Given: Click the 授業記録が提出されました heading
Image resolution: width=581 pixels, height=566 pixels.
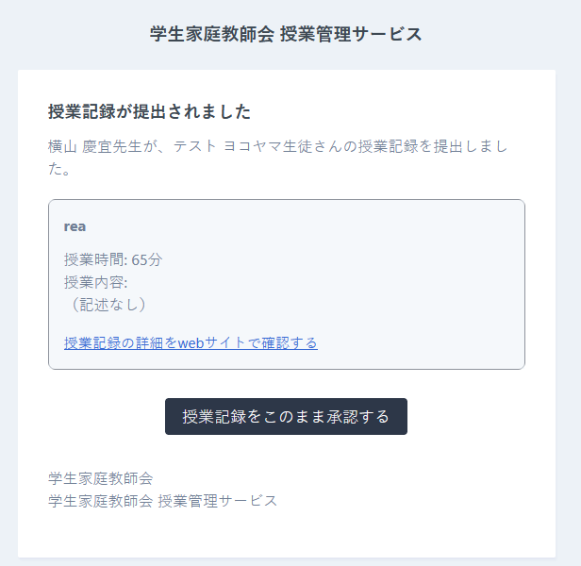Looking at the screenshot, I should 149,112.
